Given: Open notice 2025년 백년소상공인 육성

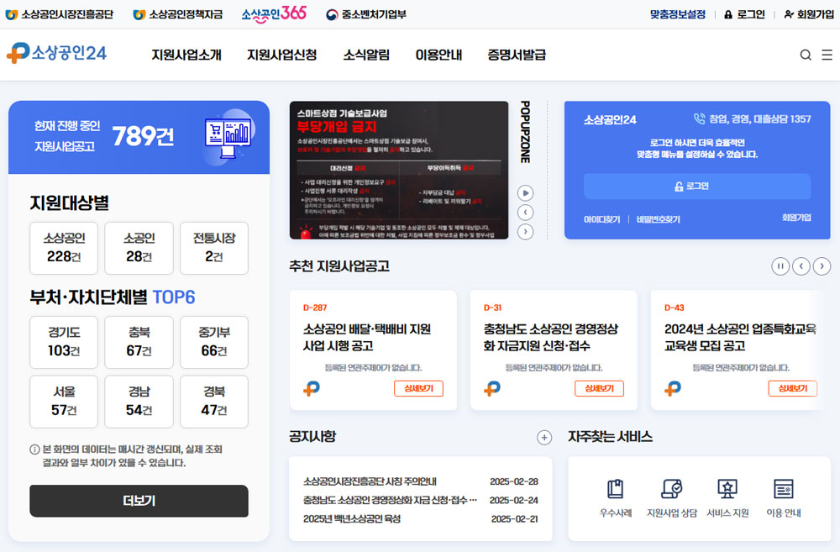Looking at the screenshot, I should tap(352, 518).
